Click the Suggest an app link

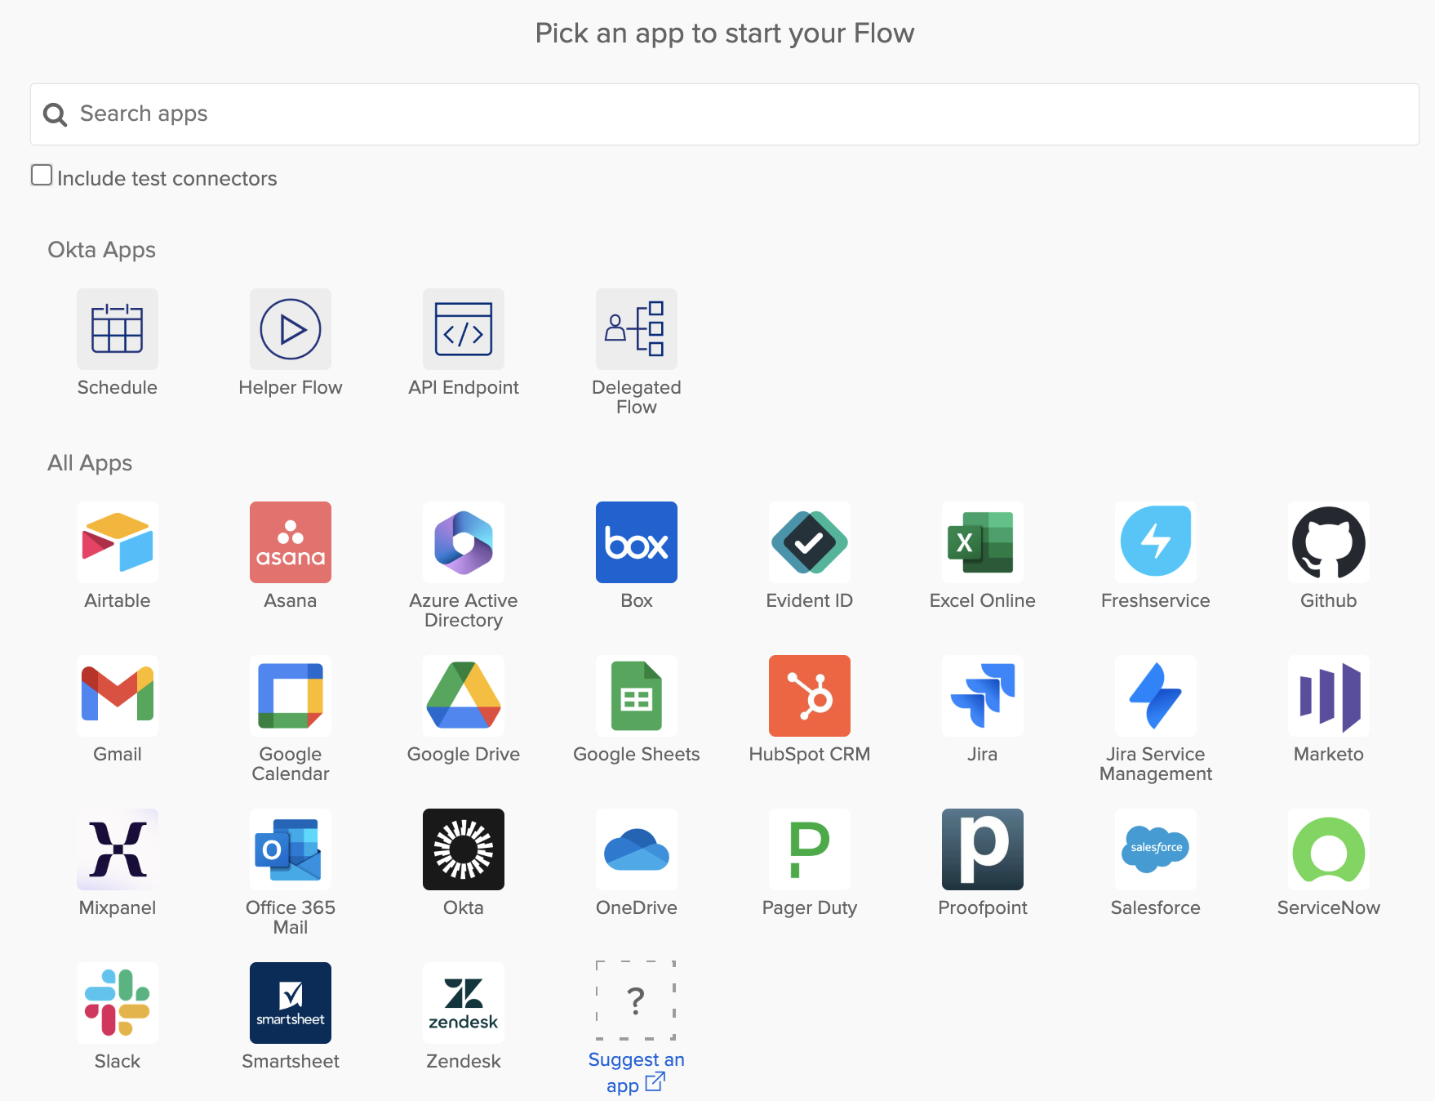coord(636,1072)
